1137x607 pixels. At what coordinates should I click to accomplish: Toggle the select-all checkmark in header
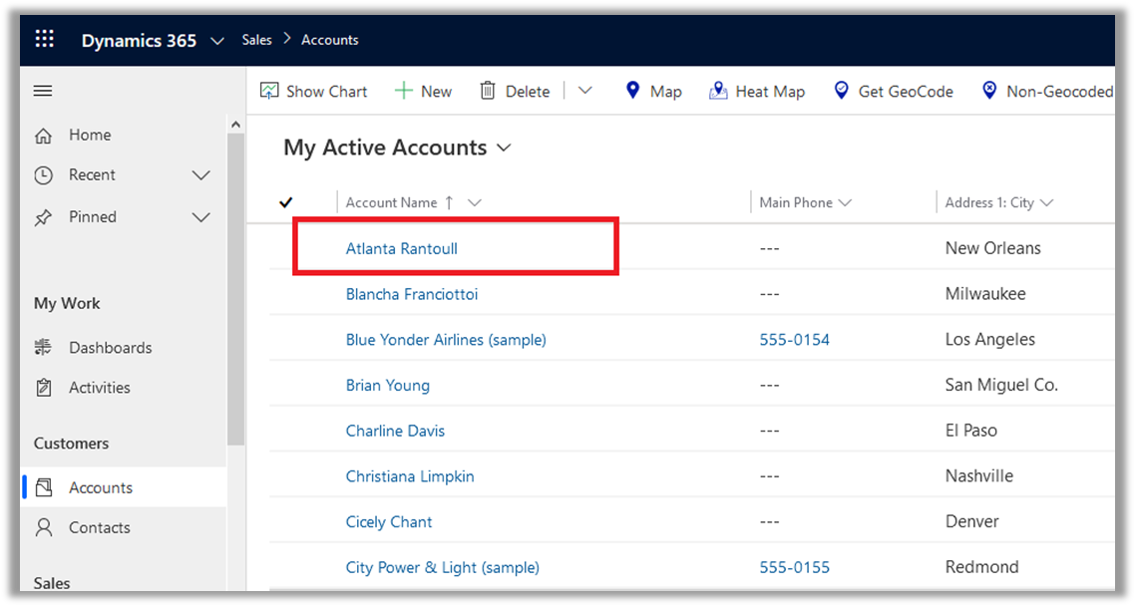[x=286, y=202]
